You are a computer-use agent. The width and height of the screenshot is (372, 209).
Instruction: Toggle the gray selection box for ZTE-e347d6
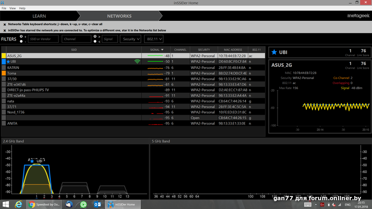pyautogui.click(x=4, y=85)
